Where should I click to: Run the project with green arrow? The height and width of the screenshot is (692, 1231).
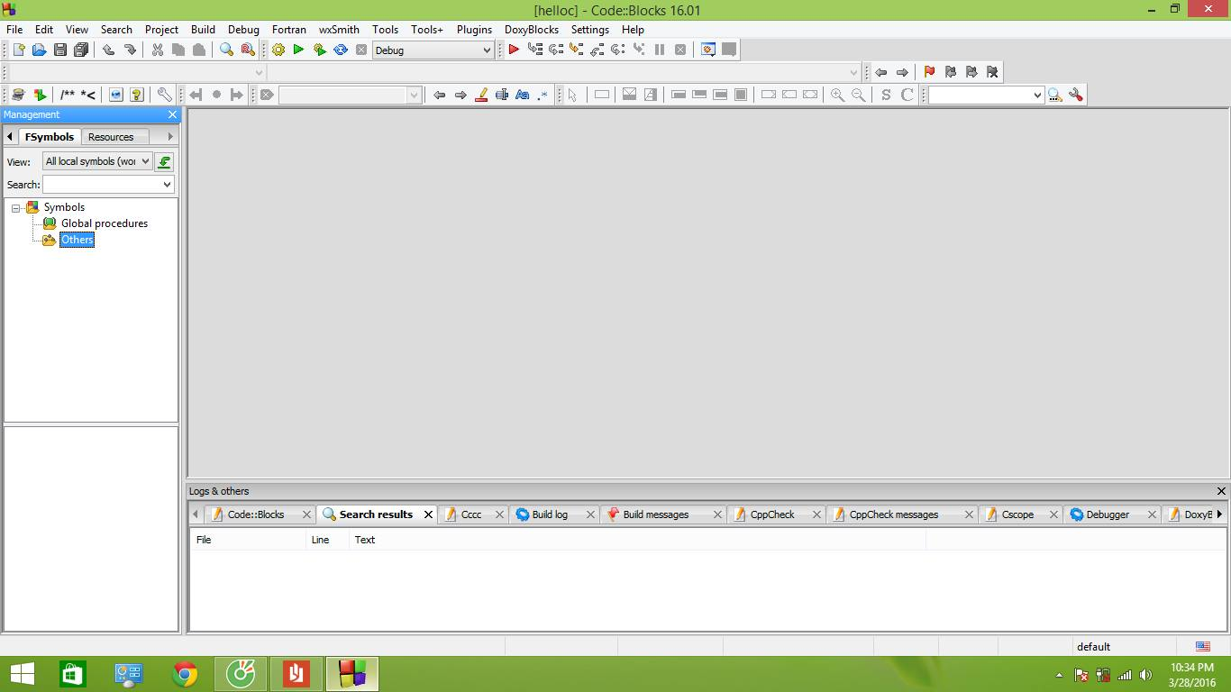click(x=298, y=50)
